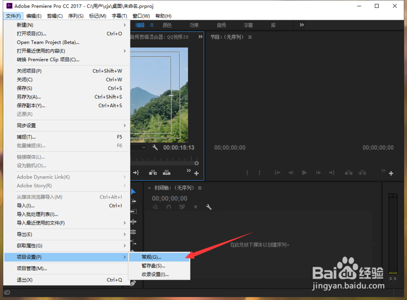Show hidden source panel tabs chevron
This screenshot has width=407, height=300.
tap(200, 37)
